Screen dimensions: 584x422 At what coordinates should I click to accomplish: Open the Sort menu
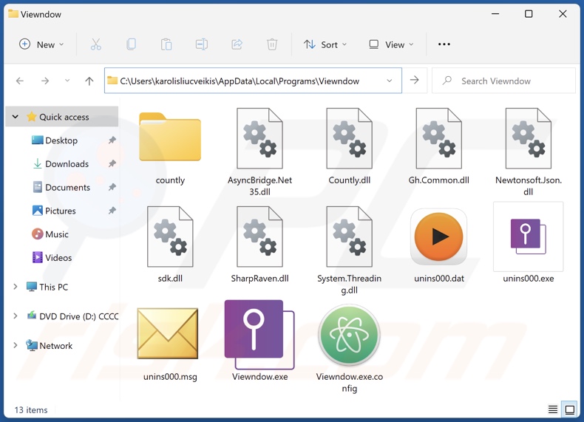(x=325, y=44)
